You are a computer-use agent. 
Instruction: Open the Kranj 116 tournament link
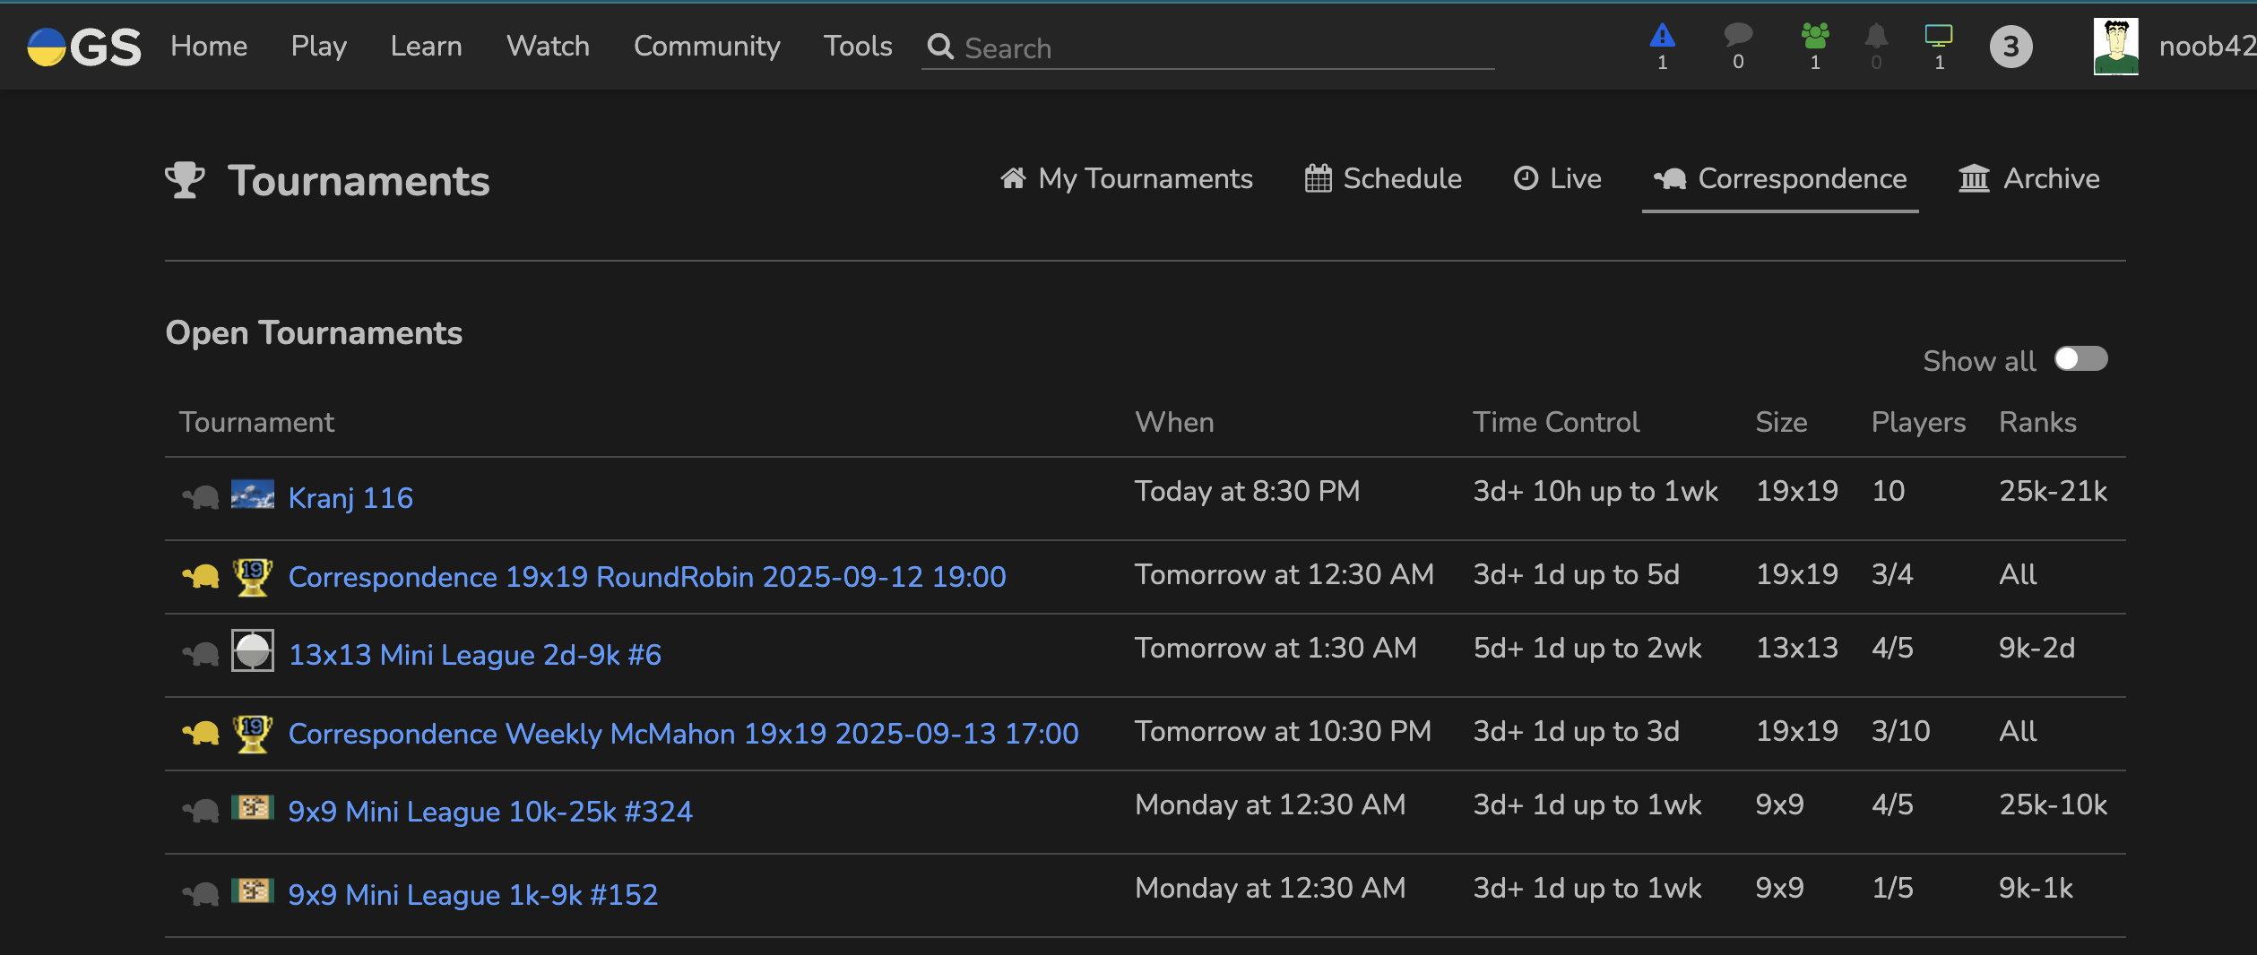(x=350, y=498)
